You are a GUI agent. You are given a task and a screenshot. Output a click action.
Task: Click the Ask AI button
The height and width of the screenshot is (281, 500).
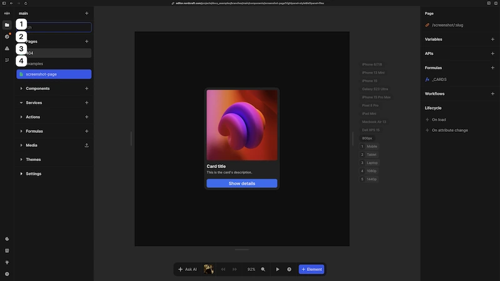coord(187,269)
